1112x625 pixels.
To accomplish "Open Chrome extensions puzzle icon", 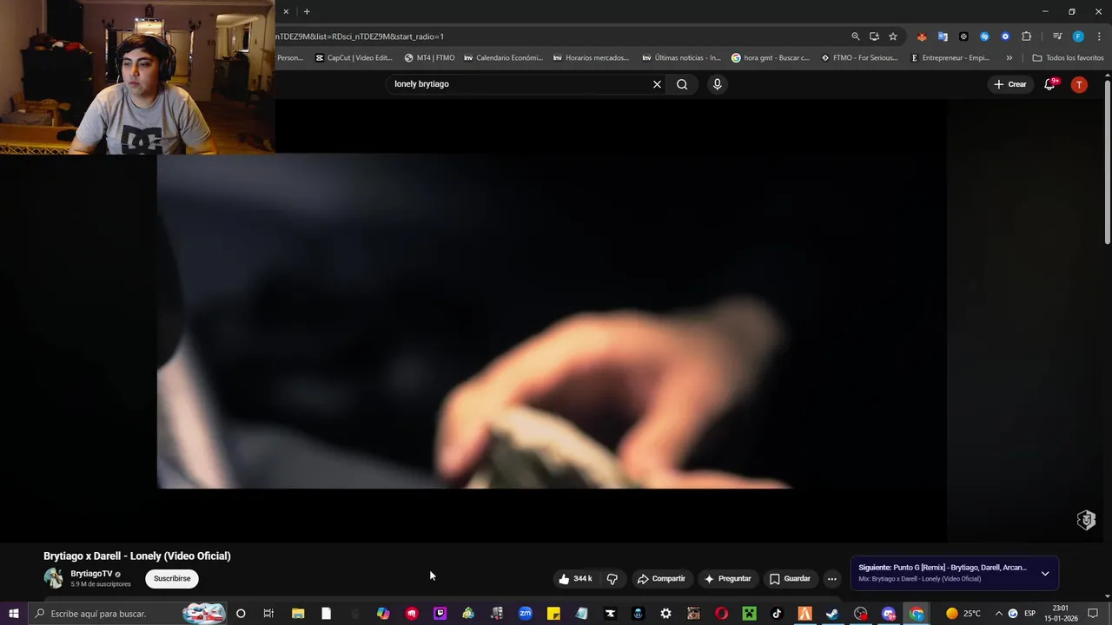I will click(1026, 36).
